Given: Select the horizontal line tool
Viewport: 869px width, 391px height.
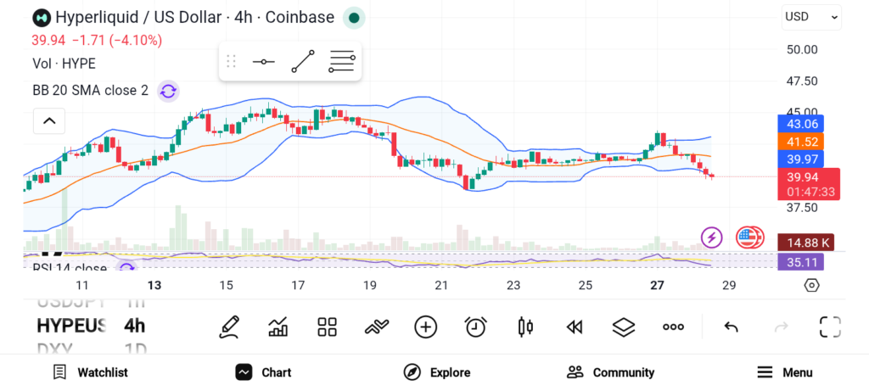Looking at the screenshot, I should 263,62.
